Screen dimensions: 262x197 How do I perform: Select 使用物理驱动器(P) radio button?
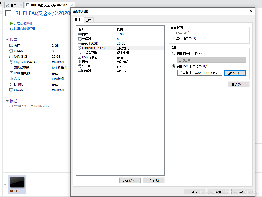click(x=174, y=53)
